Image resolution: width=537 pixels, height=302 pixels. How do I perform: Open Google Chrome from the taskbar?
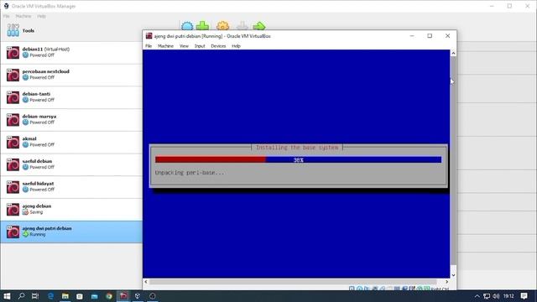click(109, 296)
